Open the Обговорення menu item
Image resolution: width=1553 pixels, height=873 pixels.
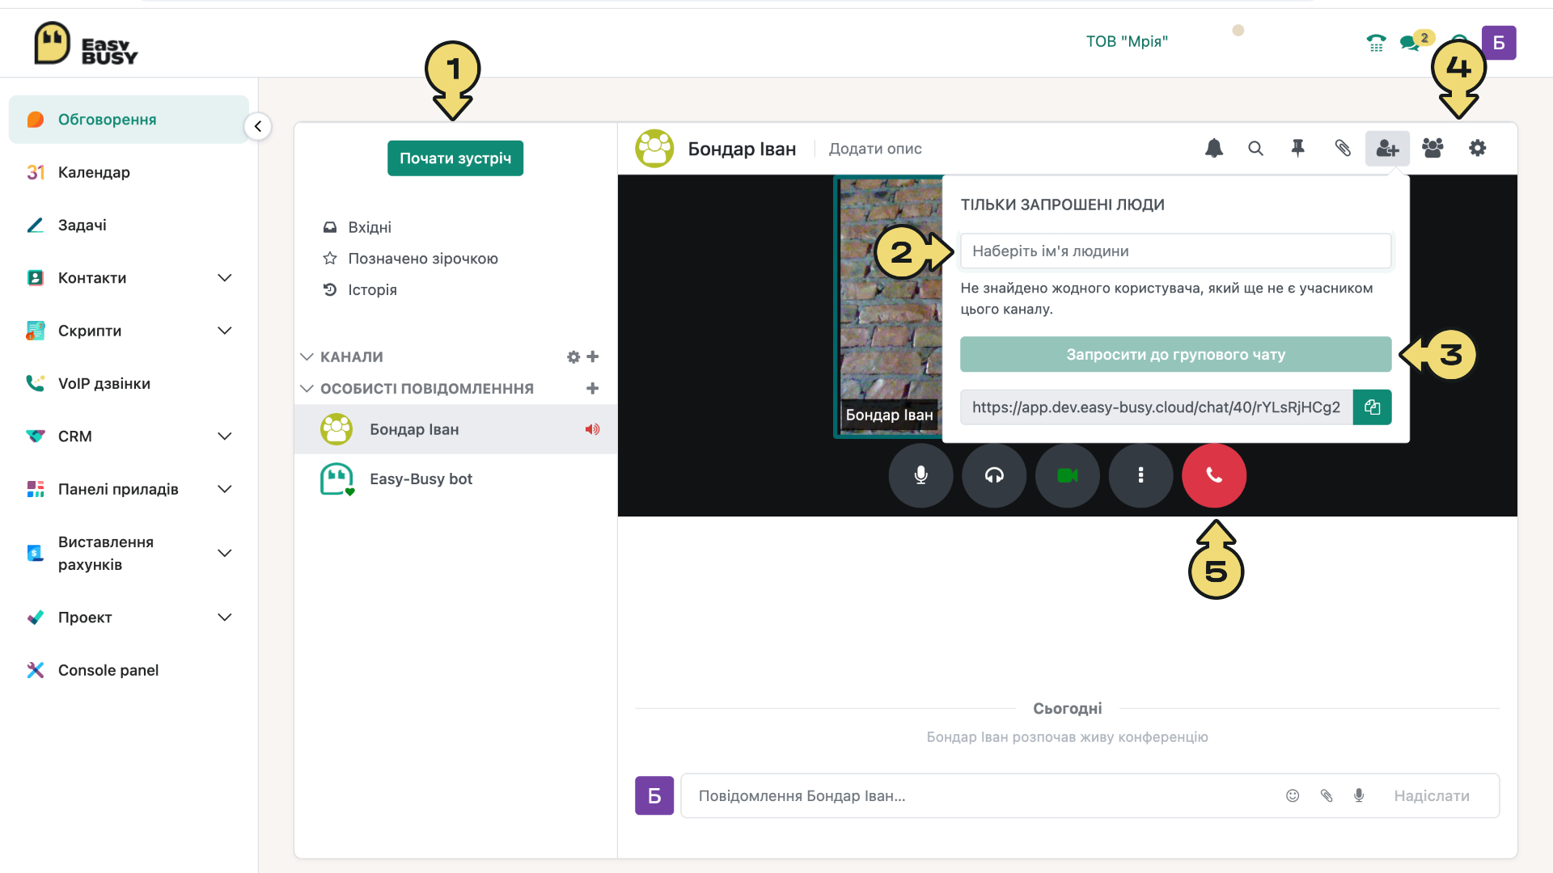point(129,120)
